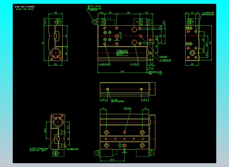Pick the 105 overall length dimension
229x167 pixels.
coord(122,71)
